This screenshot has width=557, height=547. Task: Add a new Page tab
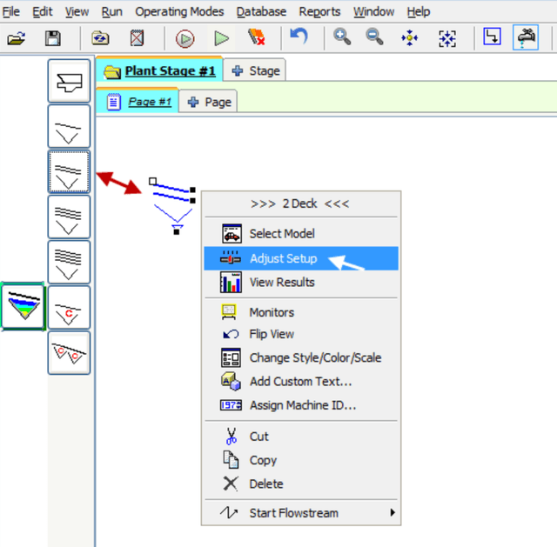[209, 102]
